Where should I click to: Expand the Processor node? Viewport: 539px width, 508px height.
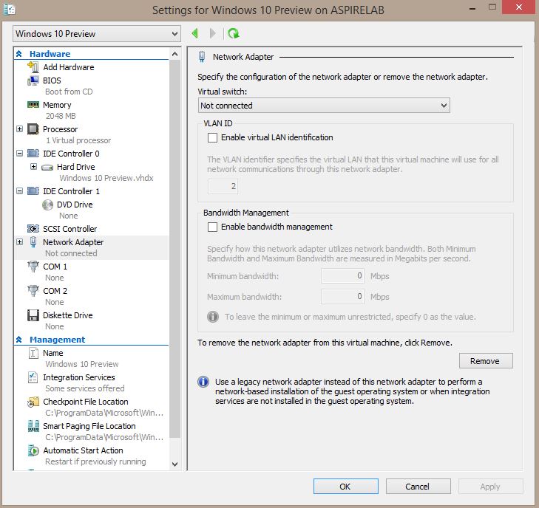pyautogui.click(x=20, y=129)
